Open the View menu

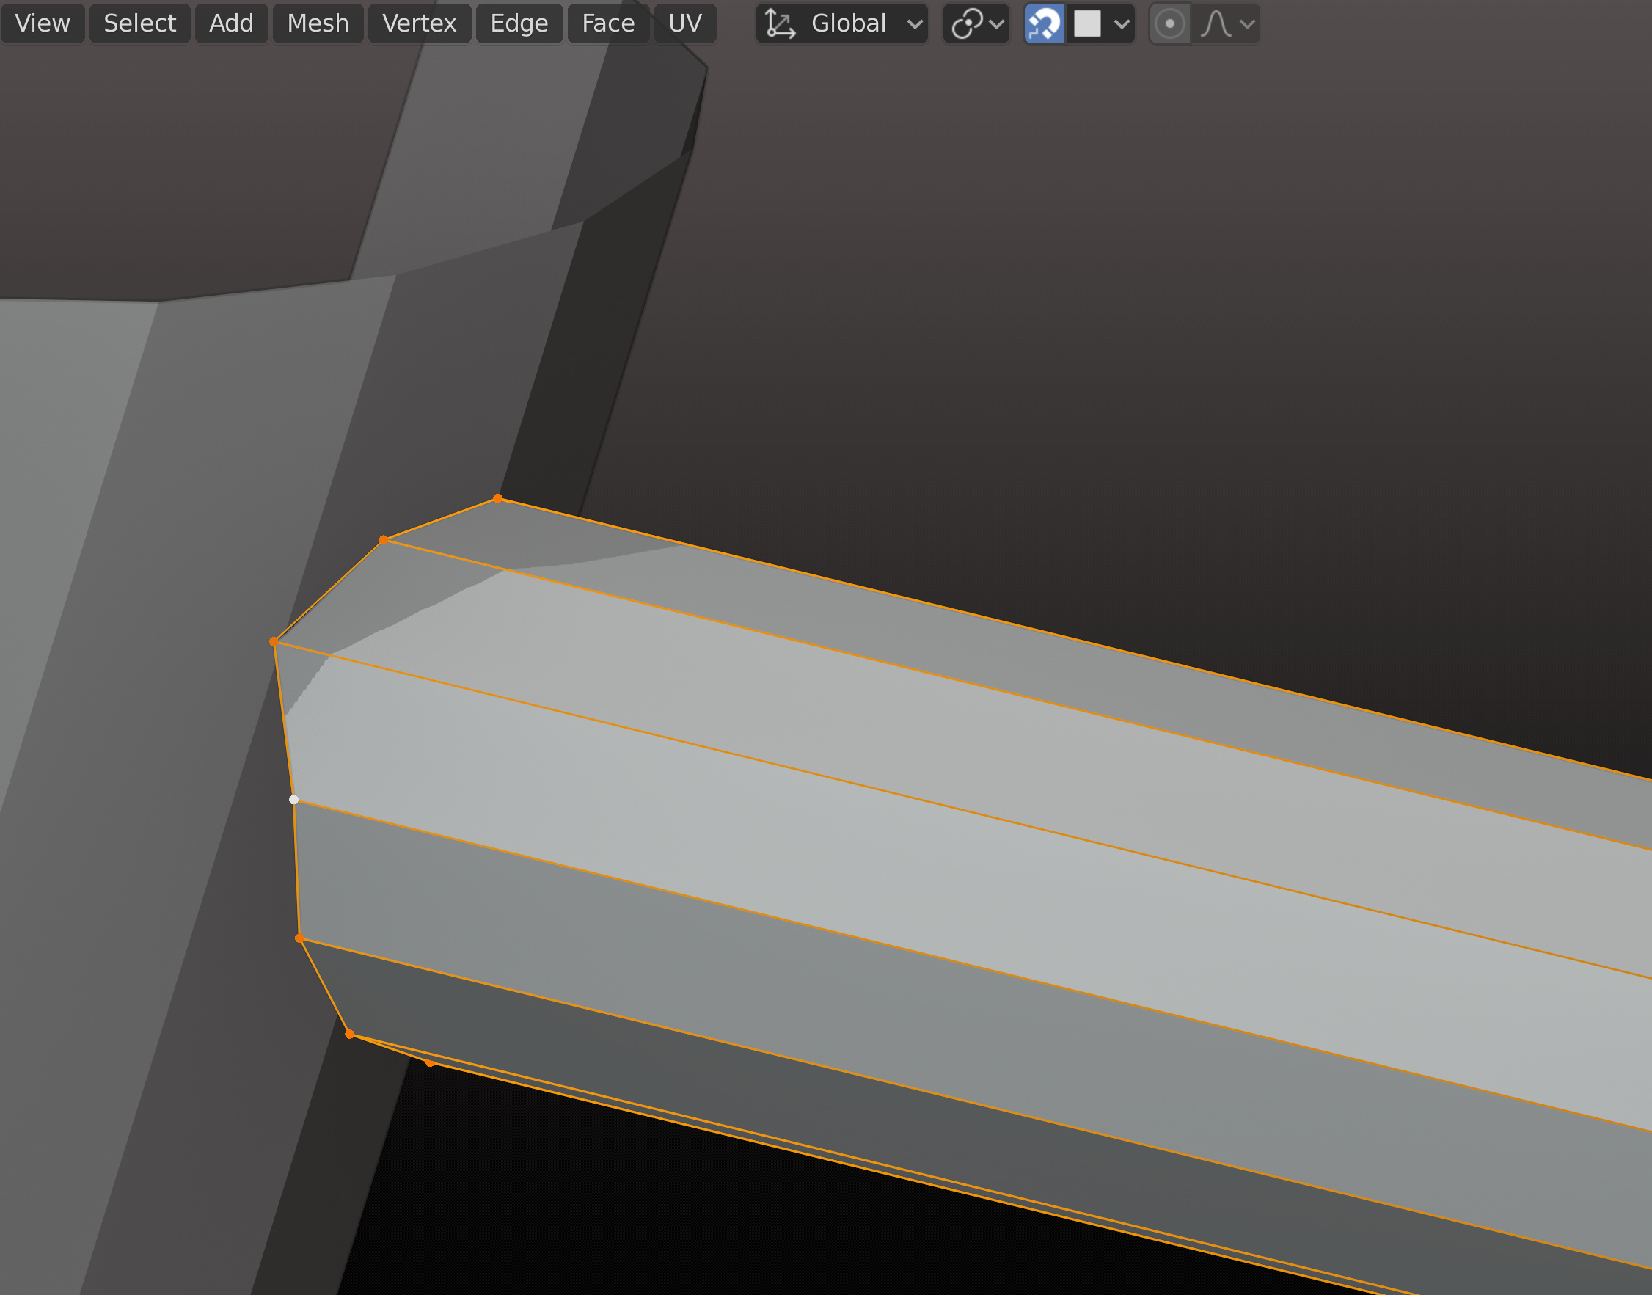43,23
